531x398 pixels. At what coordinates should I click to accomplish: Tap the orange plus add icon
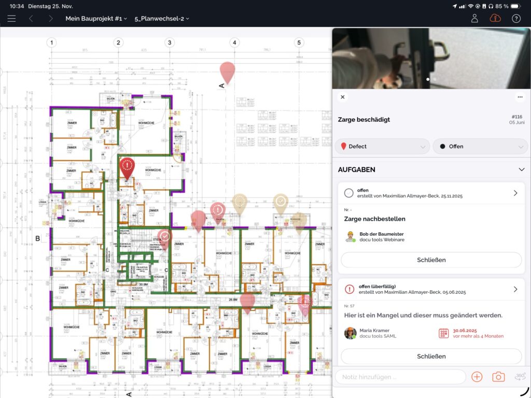click(x=477, y=377)
